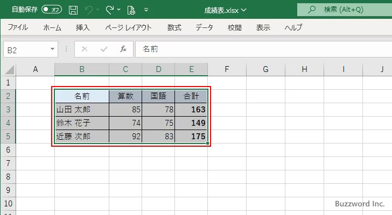Click the formula bar Cancel X icon
392x215 pixels.
[85, 49]
